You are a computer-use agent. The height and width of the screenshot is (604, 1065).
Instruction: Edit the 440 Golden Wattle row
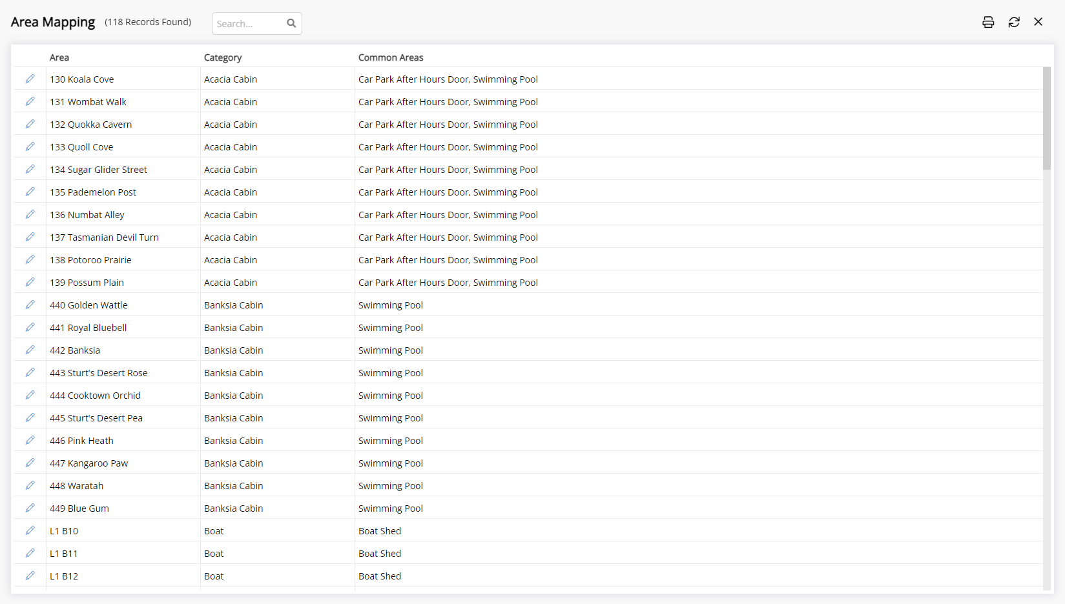pos(30,305)
